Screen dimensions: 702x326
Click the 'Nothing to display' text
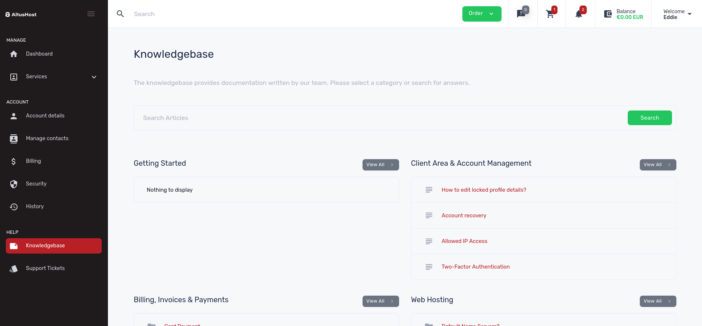[x=170, y=190]
